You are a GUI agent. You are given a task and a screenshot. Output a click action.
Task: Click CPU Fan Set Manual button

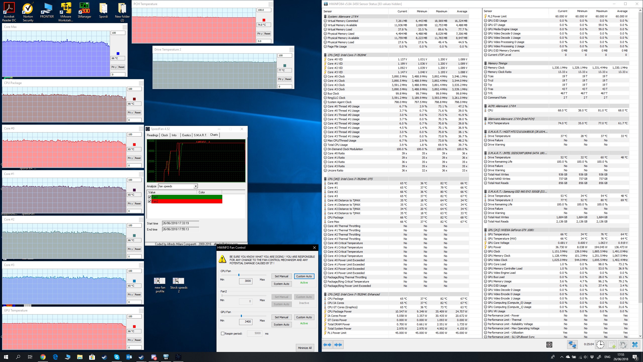(x=281, y=276)
